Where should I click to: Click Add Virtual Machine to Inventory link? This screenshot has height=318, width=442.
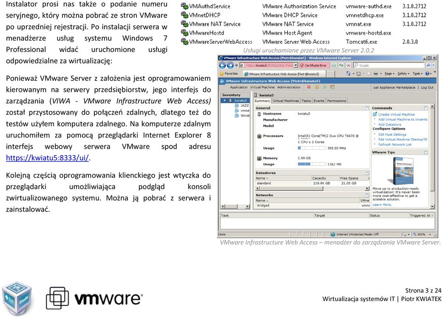tap(402, 120)
